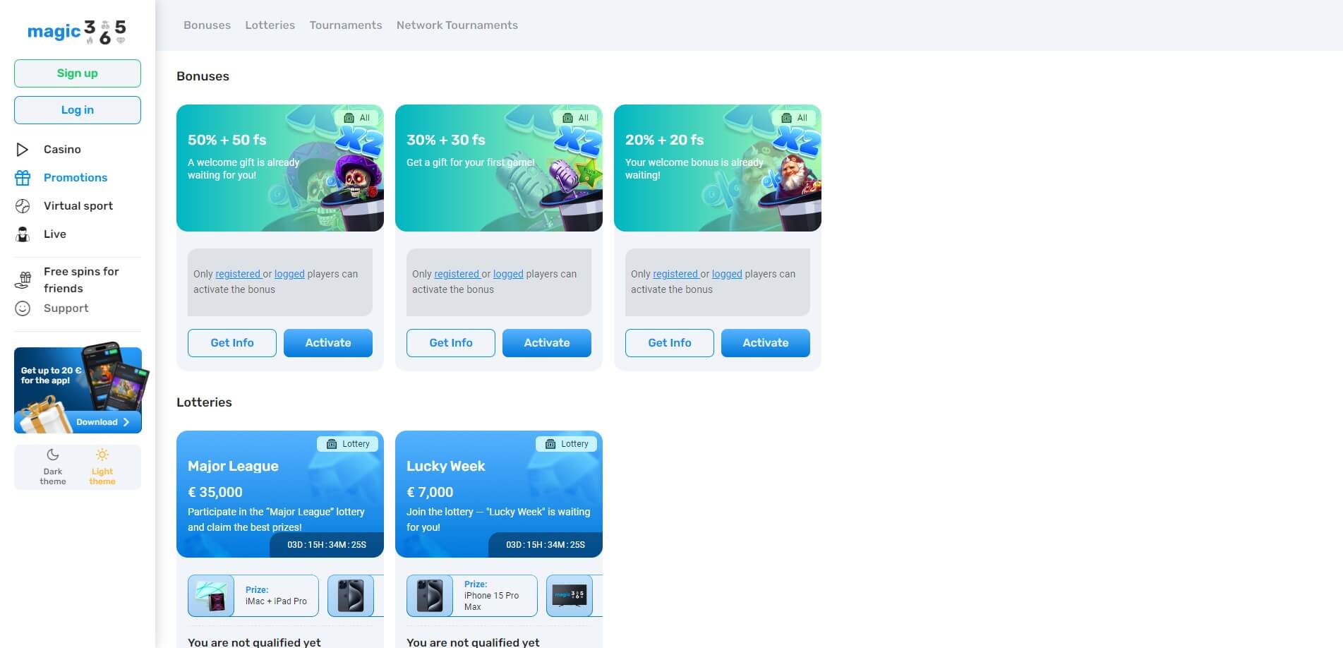This screenshot has height=648, width=1343.
Task: Open the Bonuses tab
Action: (207, 25)
